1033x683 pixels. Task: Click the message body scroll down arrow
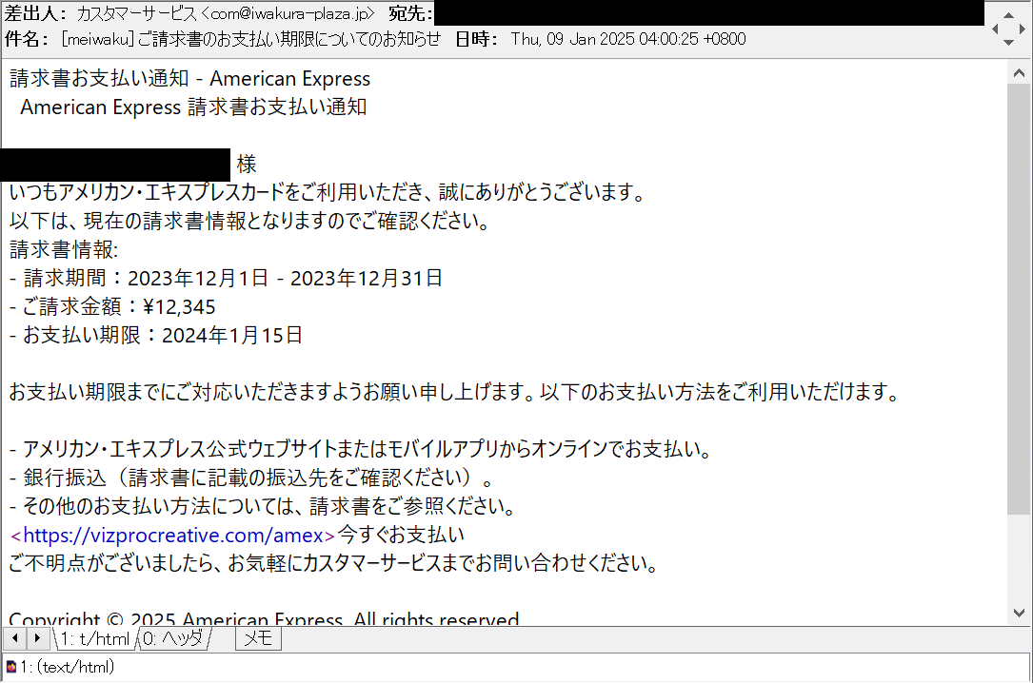pyautogui.click(x=1019, y=613)
